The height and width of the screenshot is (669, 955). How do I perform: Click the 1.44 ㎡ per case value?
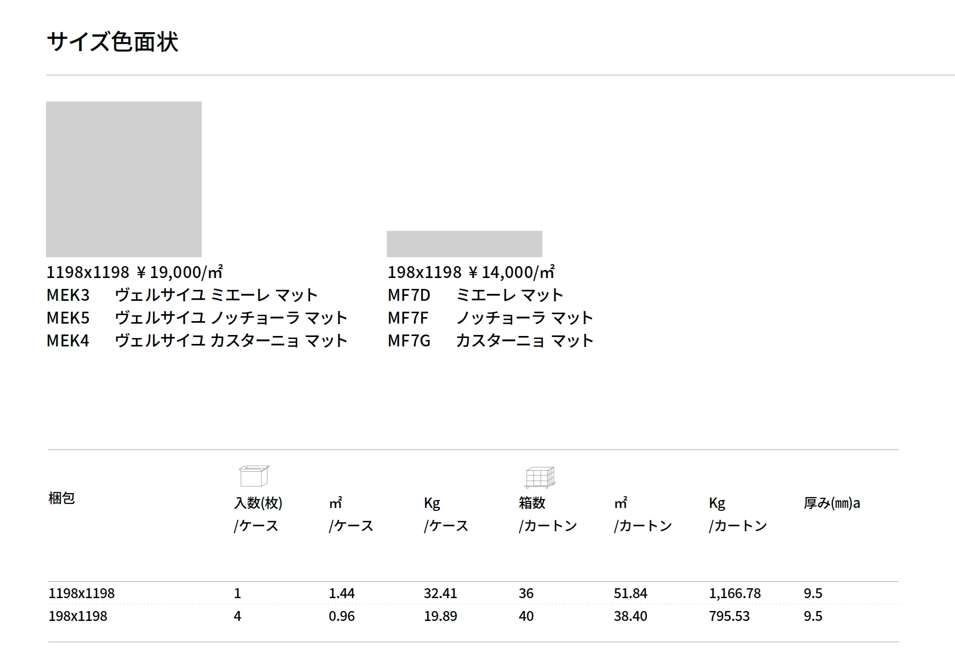(x=342, y=593)
